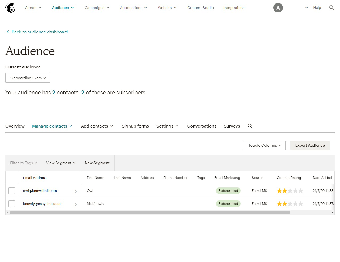
Task: Open contact knowly@easy-lms.com
Action: [x=42, y=204]
